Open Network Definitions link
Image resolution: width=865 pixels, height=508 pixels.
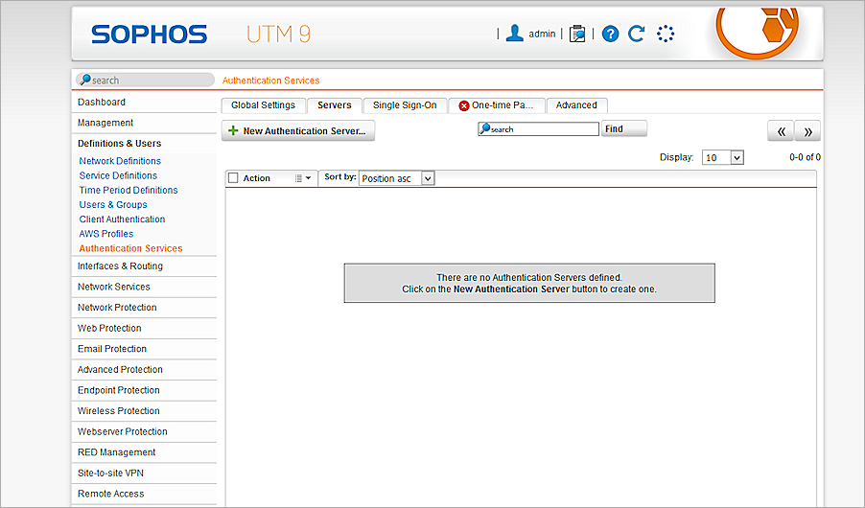(120, 161)
